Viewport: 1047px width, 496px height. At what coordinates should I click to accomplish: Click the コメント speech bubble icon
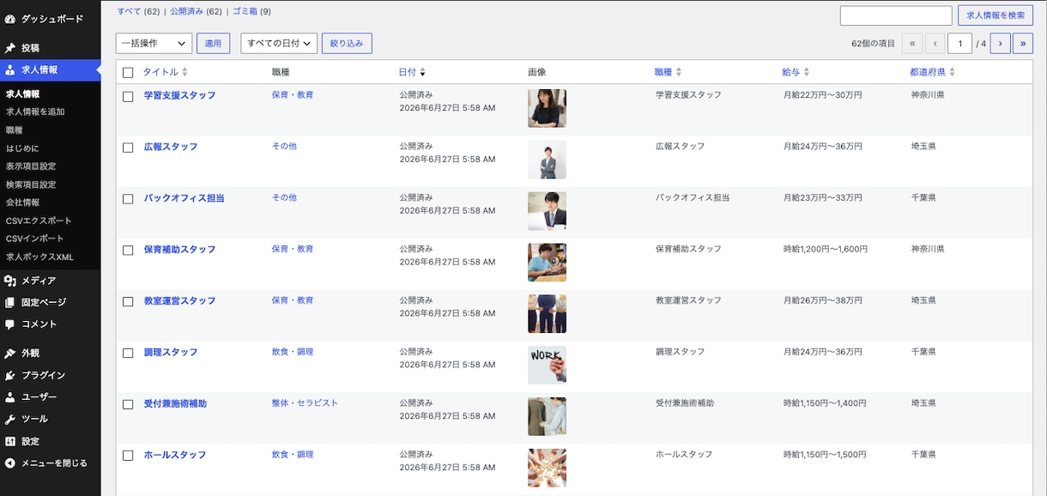click(10, 325)
